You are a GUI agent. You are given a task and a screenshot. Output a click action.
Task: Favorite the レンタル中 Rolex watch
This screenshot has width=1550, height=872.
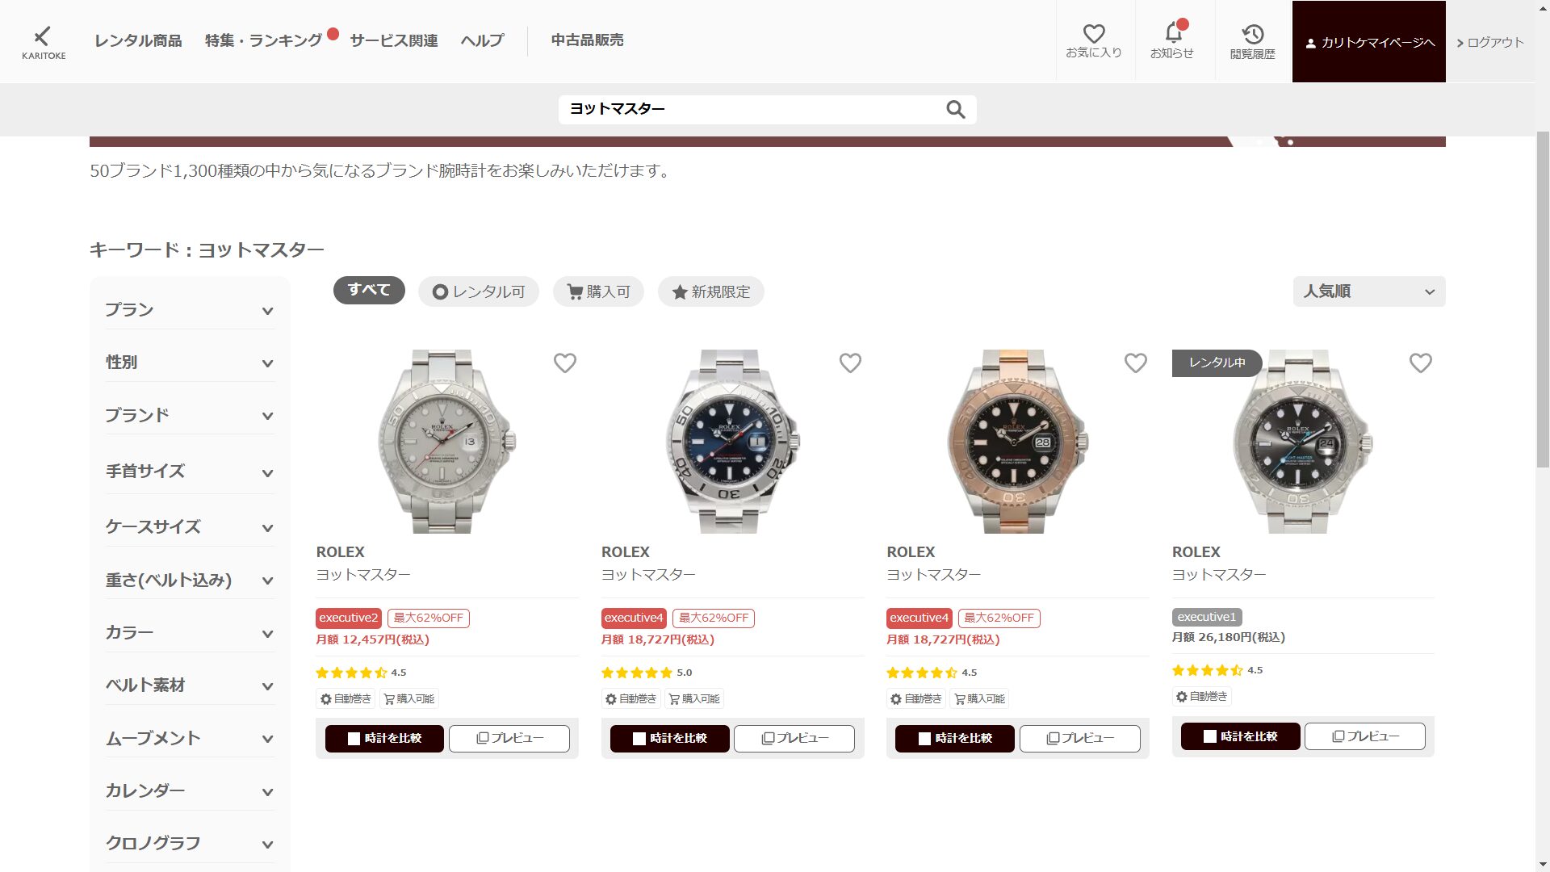1421,363
